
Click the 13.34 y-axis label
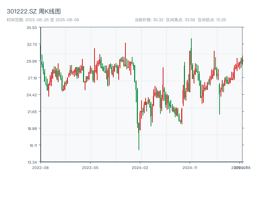[x=32, y=162]
